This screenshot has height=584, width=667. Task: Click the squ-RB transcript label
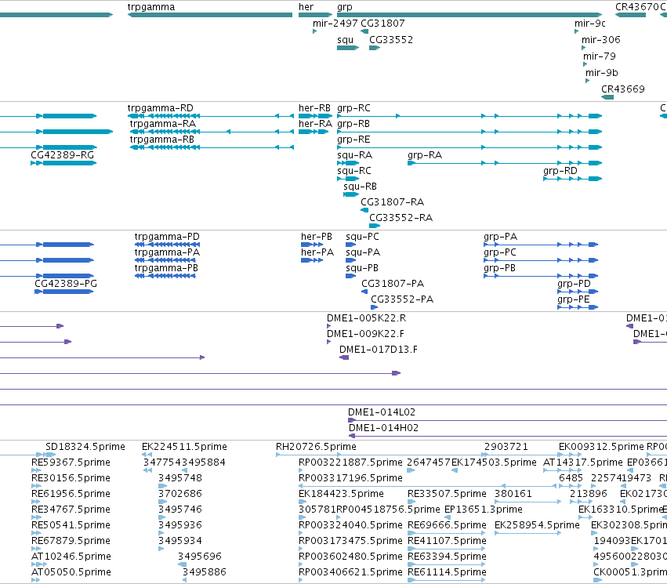click(361, 187)
